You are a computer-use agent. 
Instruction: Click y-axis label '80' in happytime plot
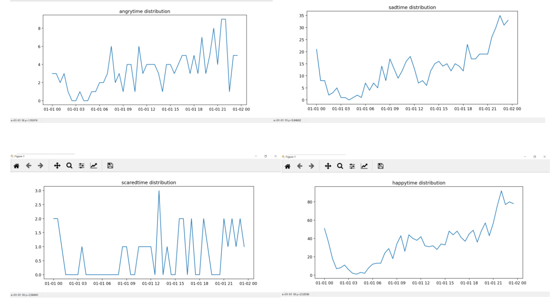[x=309, y=202]
